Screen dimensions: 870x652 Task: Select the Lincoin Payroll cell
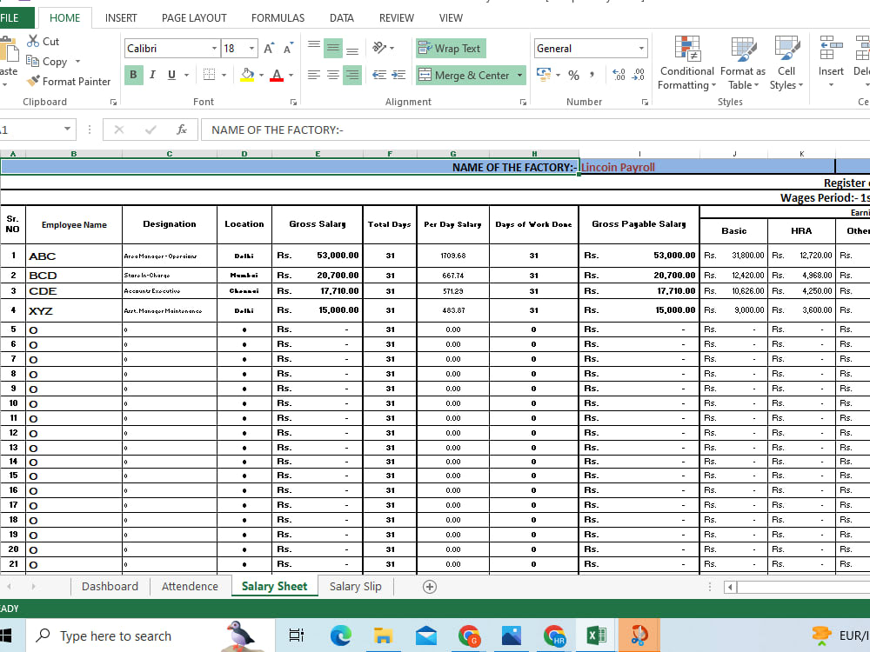[706, 167]
